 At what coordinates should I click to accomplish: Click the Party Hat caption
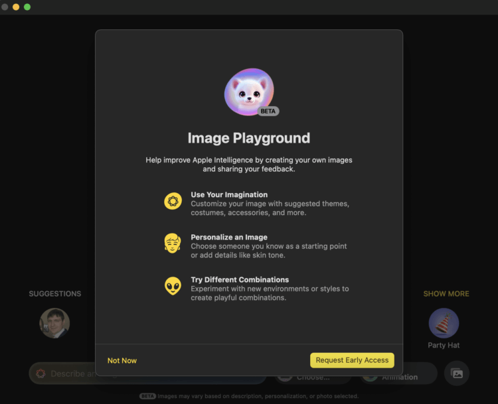pos(444,345)
